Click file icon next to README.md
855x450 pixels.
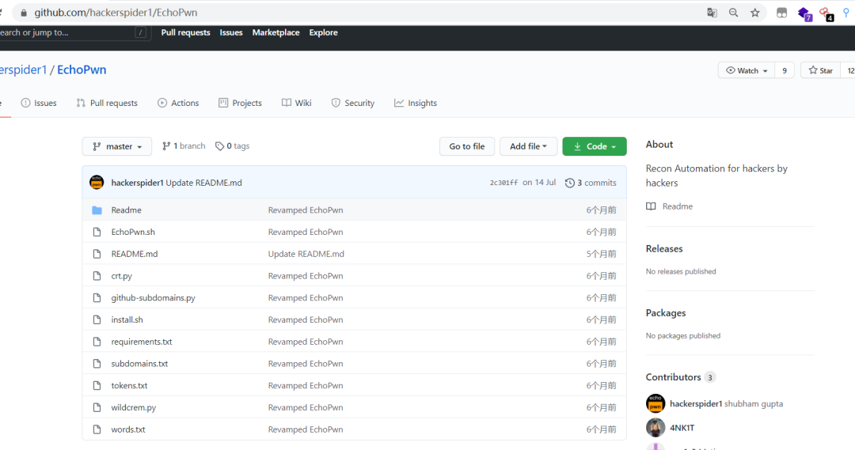[97, 254]
